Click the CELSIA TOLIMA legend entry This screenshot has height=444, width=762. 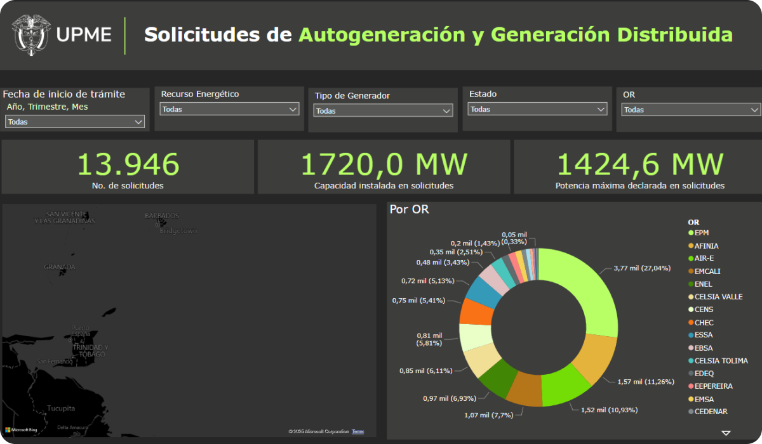[719, 360]
